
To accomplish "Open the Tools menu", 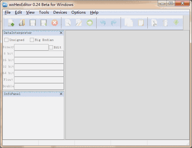I will 44,12.
